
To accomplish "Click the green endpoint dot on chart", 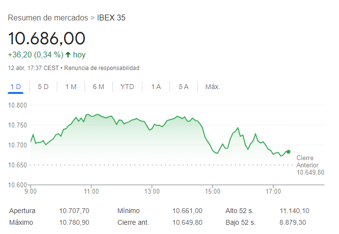I will 288,152.
